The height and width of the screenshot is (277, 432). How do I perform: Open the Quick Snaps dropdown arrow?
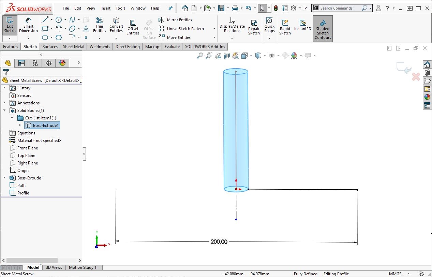(269, 38)
